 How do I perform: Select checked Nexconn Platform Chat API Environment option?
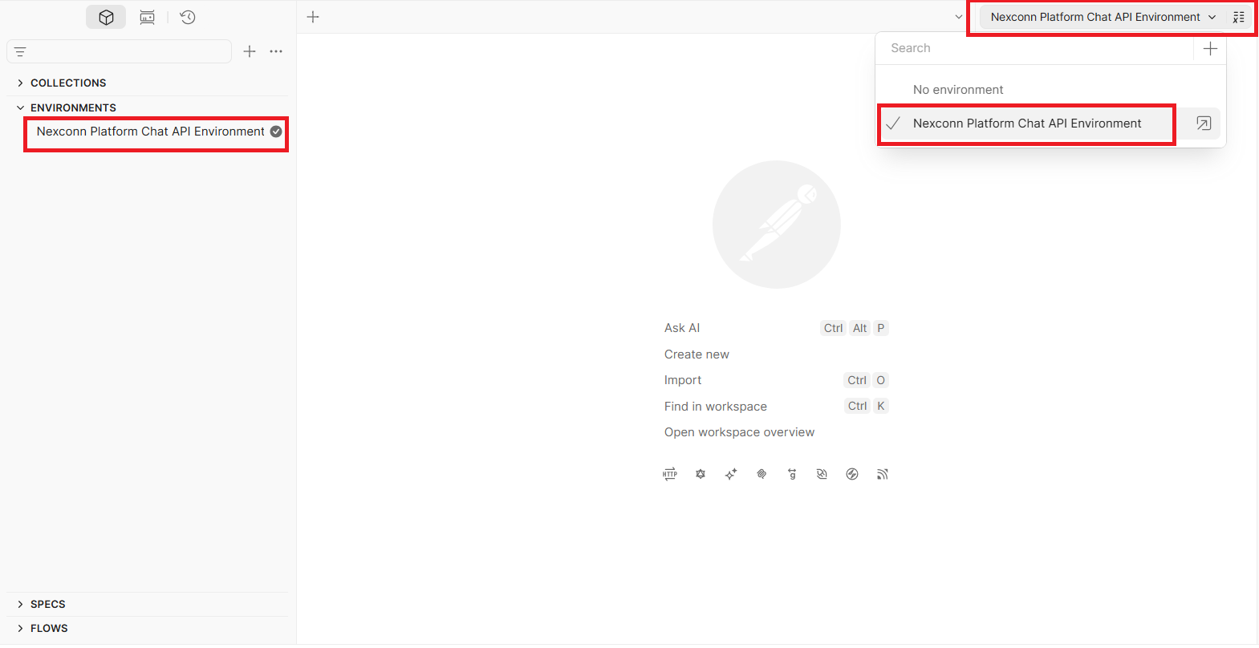point(1026,124)
